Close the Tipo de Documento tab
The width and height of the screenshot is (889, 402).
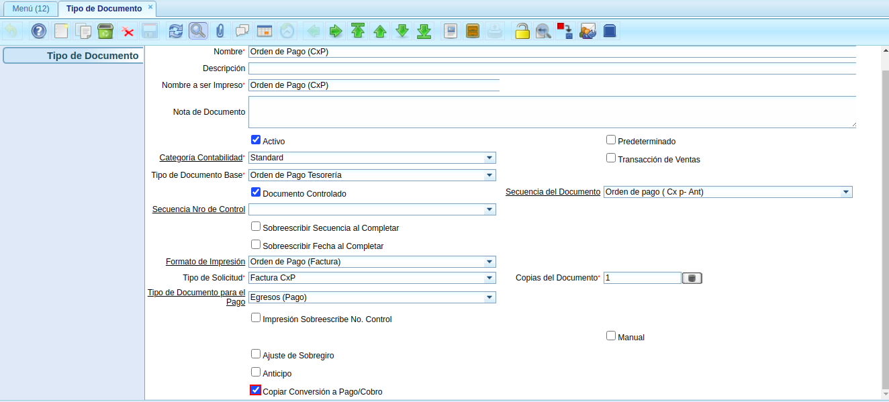point(150,7)
